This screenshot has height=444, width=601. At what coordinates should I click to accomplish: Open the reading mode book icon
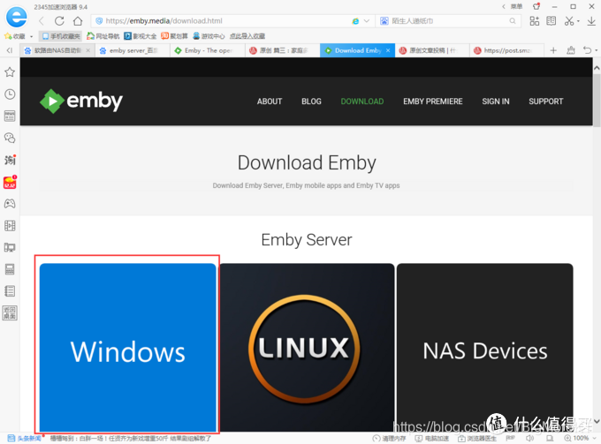tap(552, 21)
